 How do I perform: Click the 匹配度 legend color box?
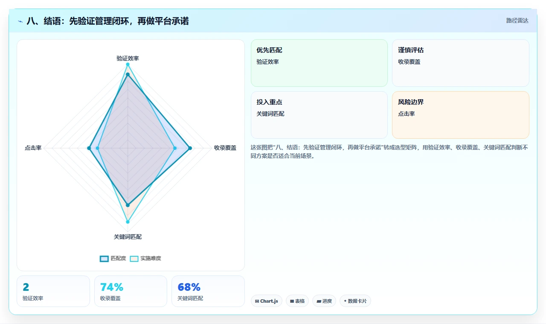[x=104, y=258]
